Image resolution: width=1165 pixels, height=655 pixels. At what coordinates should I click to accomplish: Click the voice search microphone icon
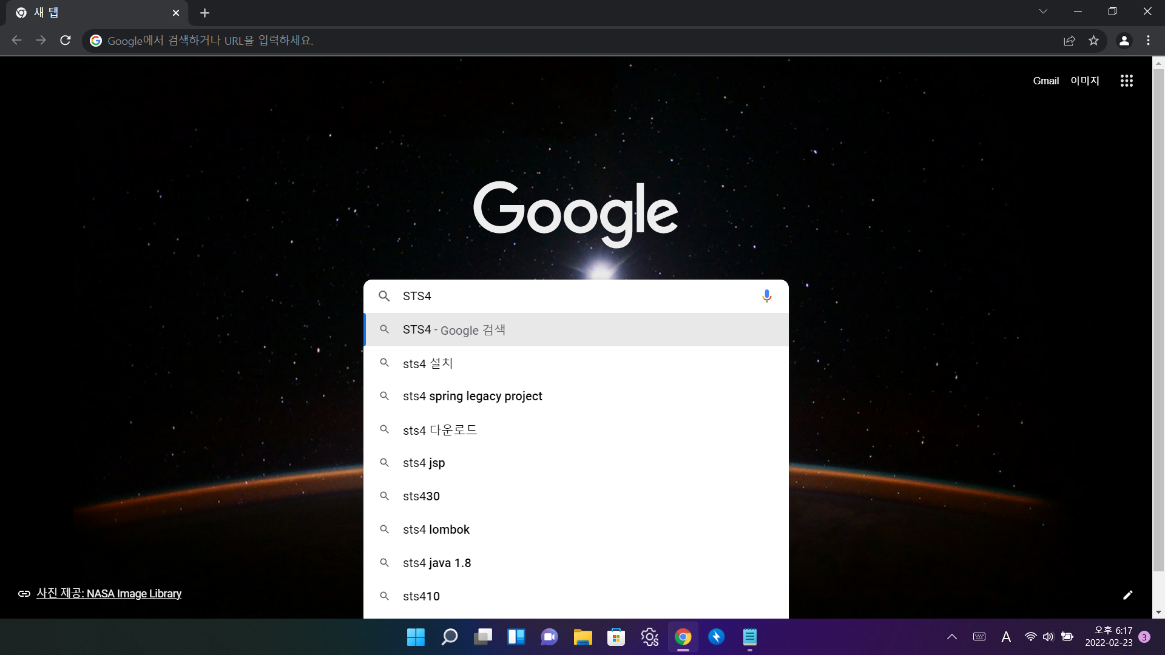pyautogui.click(x=766, y=296)
